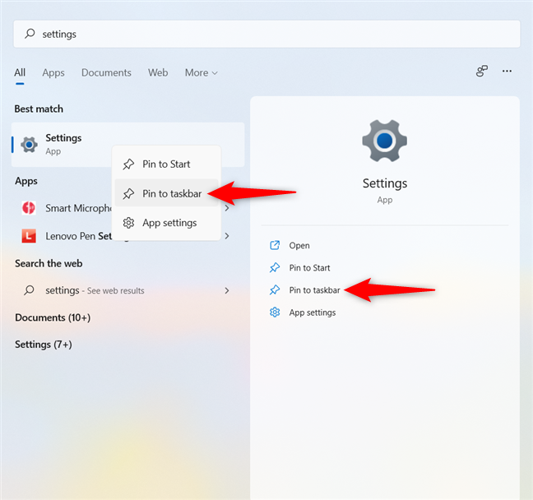533x500 pixels.
Task: Expand the Lenovo Pen Settings result chevron
Action: [x=227, y=235]
